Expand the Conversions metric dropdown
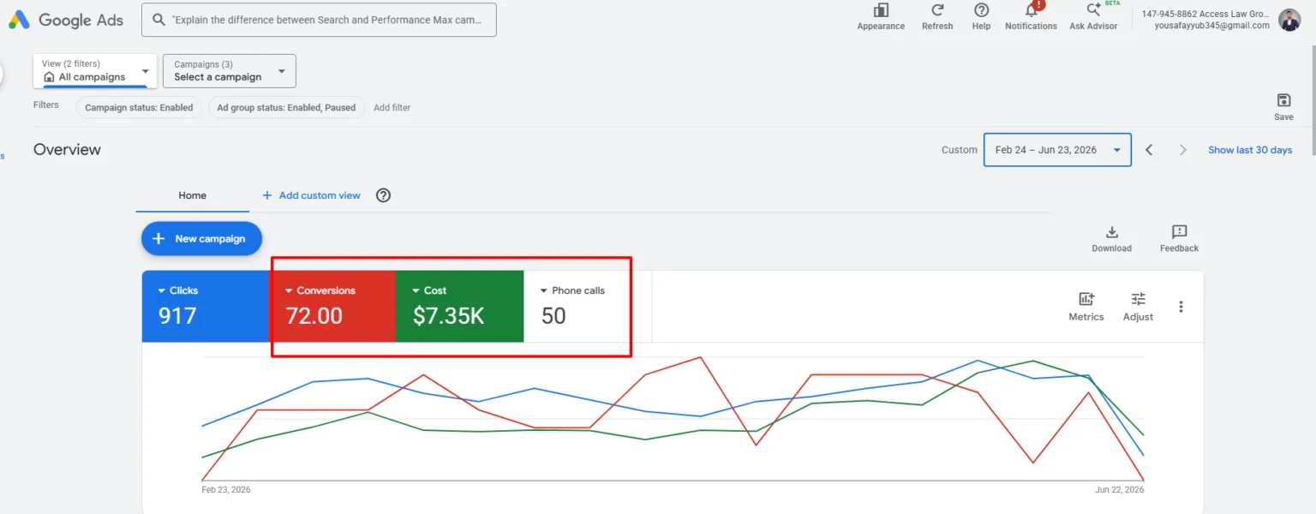Viewport: 1316px width, 514px height. [290, 290]
